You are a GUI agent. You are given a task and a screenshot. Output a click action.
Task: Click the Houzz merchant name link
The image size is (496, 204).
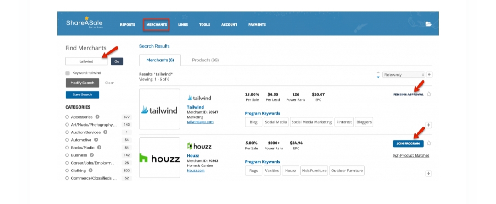point(193,156)
